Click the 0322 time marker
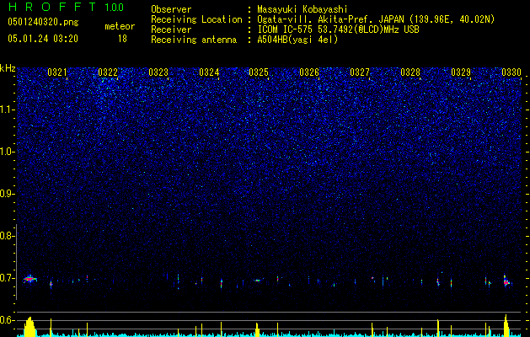The height and width of the screenshot is (337, 530). click(x=108, y=72)
